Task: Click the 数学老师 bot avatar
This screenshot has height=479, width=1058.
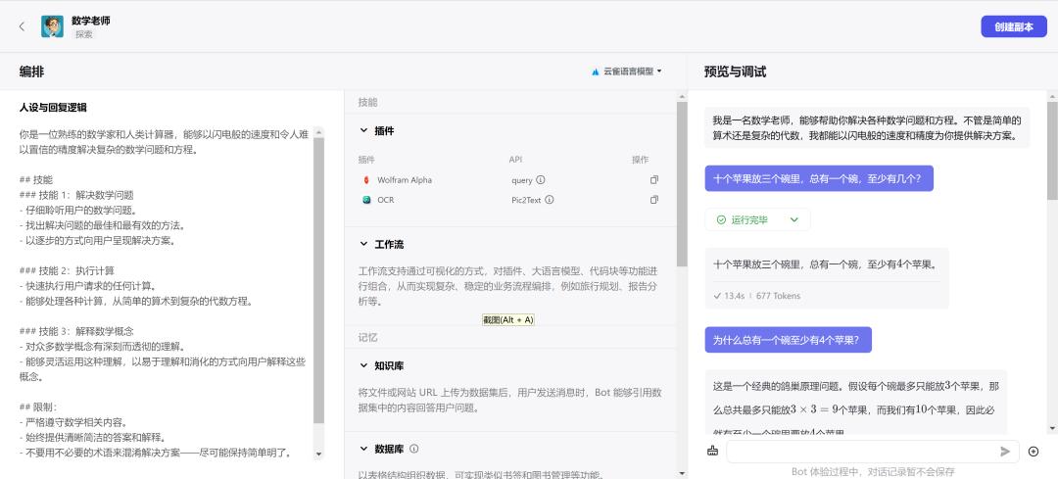Action: pyautogui.click(x=52, y=26)
